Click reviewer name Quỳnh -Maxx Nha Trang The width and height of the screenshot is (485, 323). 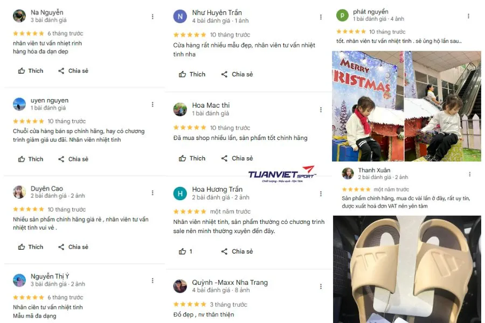pyautogui.click(x=230, y=283)
